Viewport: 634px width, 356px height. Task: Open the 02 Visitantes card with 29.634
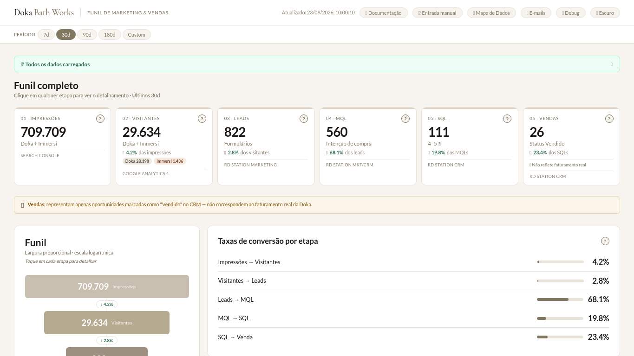click(164, 146)
